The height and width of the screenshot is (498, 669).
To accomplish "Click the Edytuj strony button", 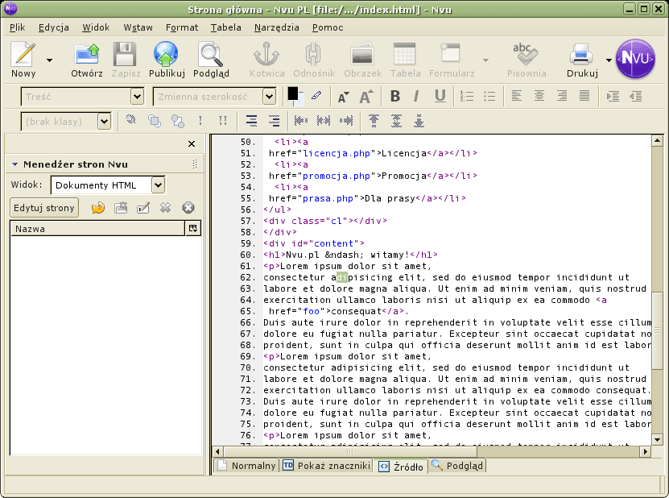I will click(44, 208).
